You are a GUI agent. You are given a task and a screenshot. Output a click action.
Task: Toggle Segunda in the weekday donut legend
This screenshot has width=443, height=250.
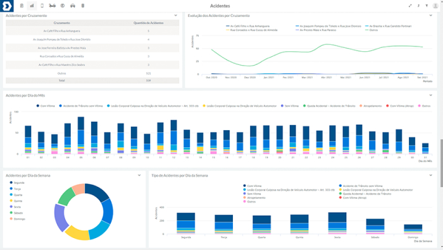[17, 182]
